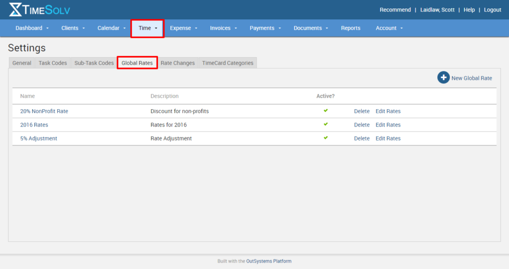This screenshot has width=509, height=269.
Task: Click the active checkmark for 20% NonProfit Rate
Action: (x=326, y=111)
